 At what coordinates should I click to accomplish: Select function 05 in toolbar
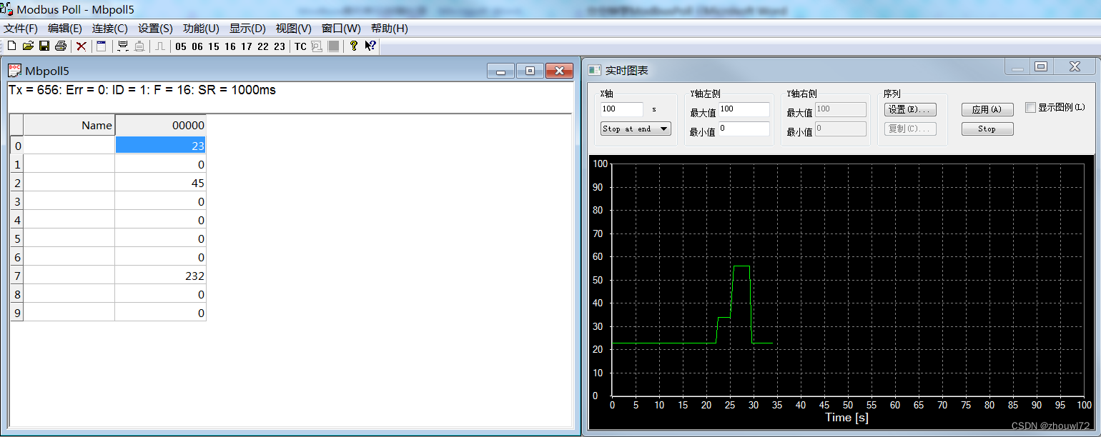tap(181, 46)
